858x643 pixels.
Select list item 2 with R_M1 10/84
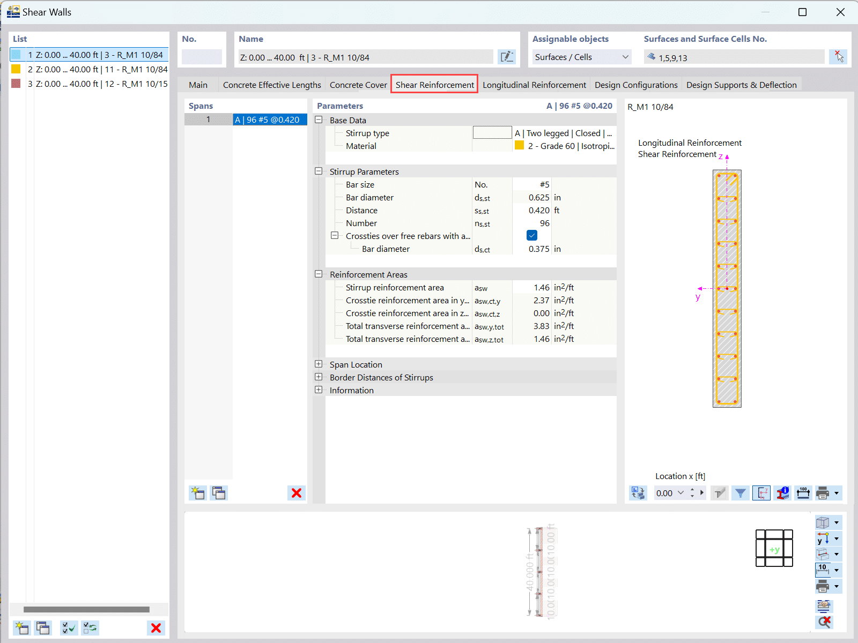[x=90, y=69]
